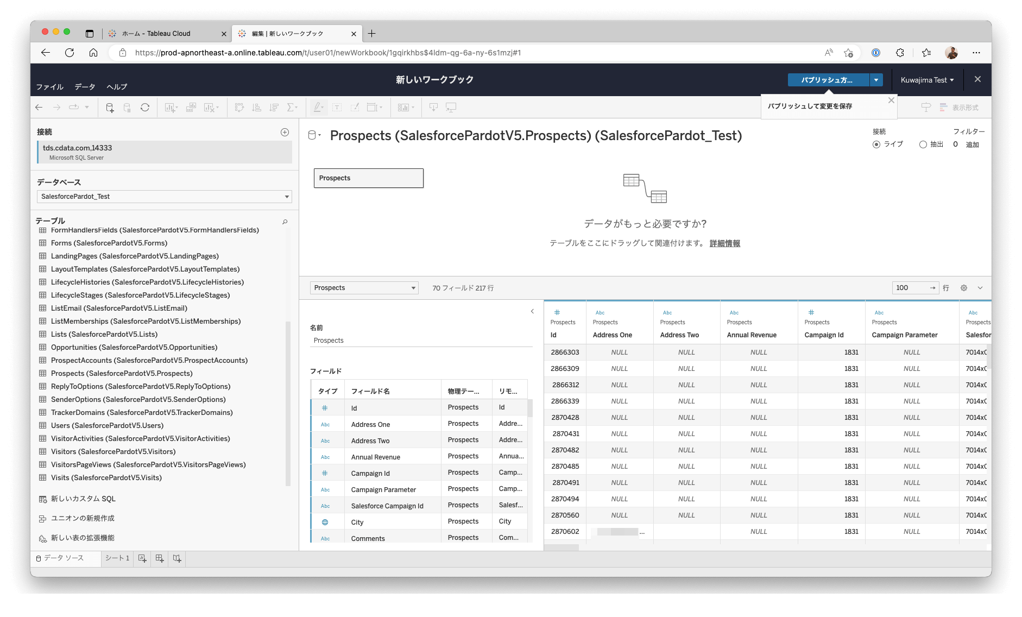Click 新しい表の拡張機能
The height and width of the screenshot is (617, 1022).
point(83,538)
